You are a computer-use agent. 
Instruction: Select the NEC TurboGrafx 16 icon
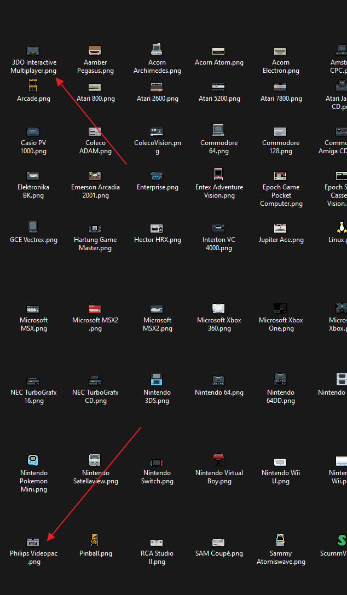(33, 382)
